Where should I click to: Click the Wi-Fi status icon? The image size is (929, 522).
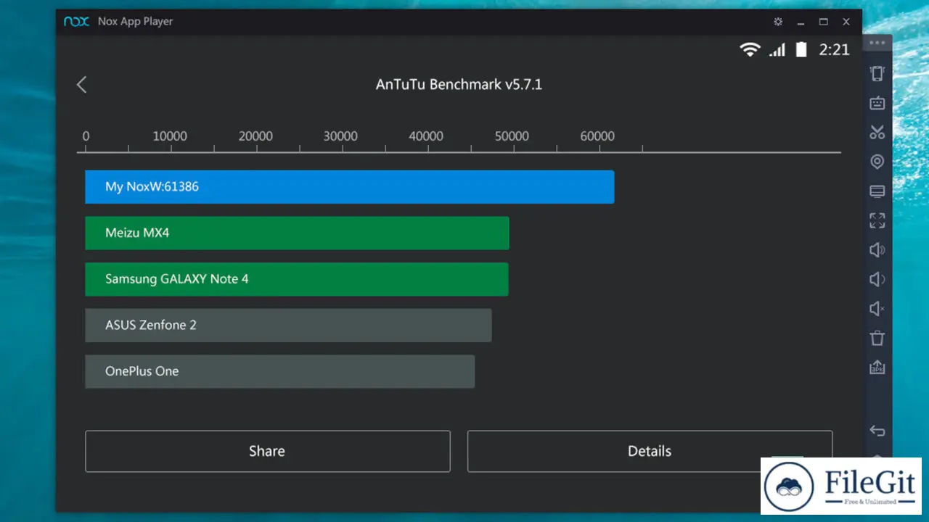[750, 49]
